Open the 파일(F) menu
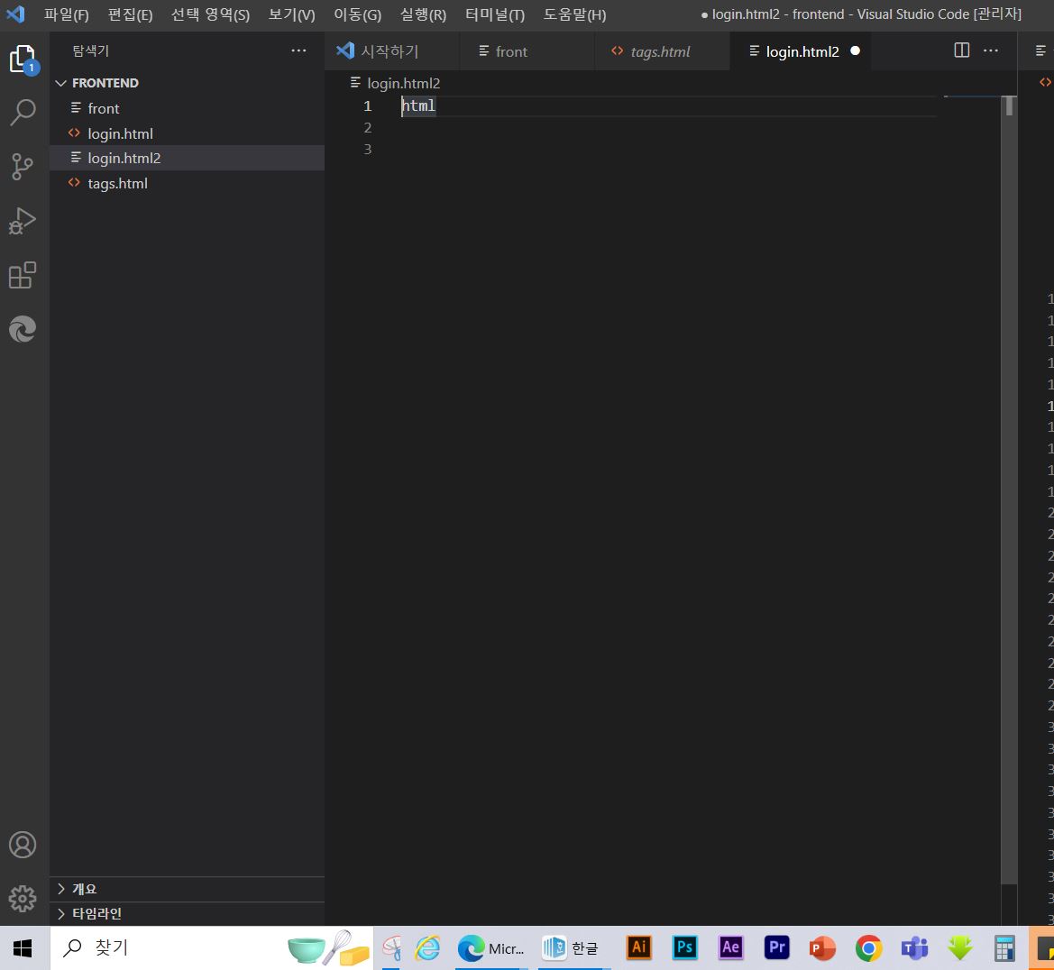Image resolution: width=1054 pixels, height=970 pixels. click(66, 14)
